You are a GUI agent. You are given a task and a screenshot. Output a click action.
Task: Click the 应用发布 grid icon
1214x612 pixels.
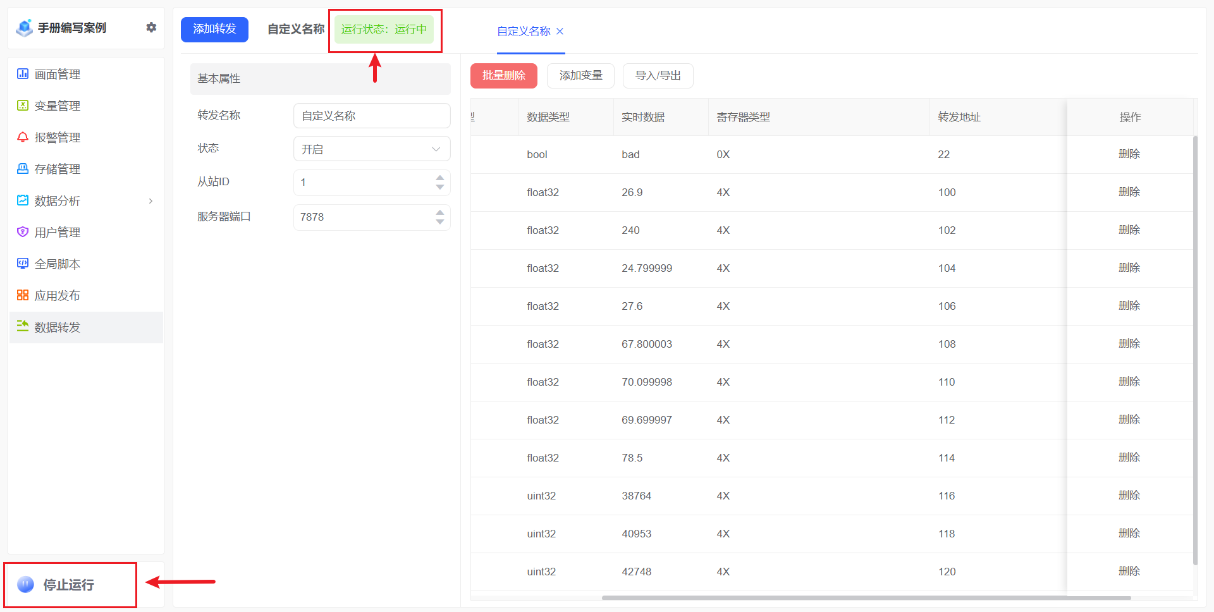click(23, 295)
